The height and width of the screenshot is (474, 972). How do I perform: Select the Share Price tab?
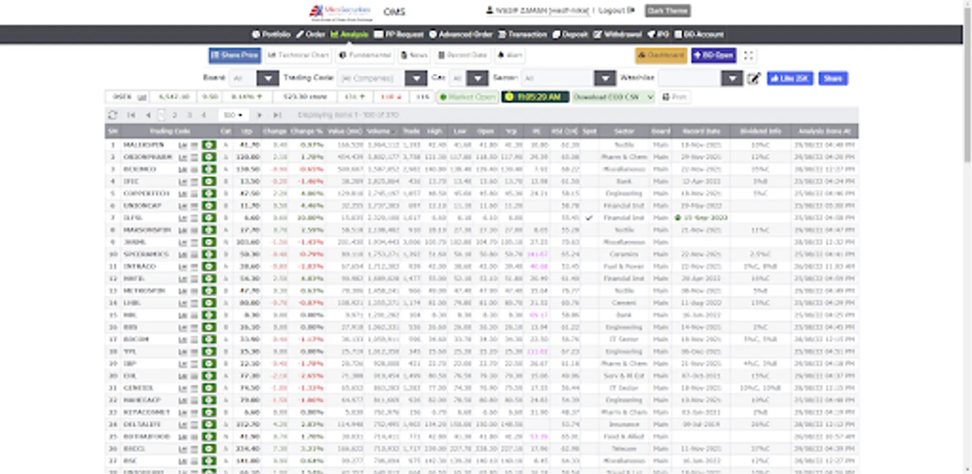(235, 55)
